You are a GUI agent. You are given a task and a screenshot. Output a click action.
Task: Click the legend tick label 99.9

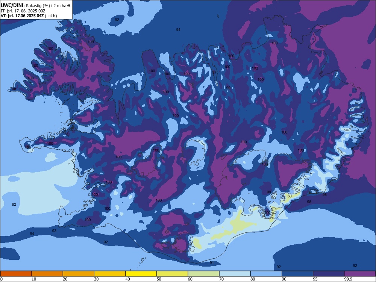point(348,279)
